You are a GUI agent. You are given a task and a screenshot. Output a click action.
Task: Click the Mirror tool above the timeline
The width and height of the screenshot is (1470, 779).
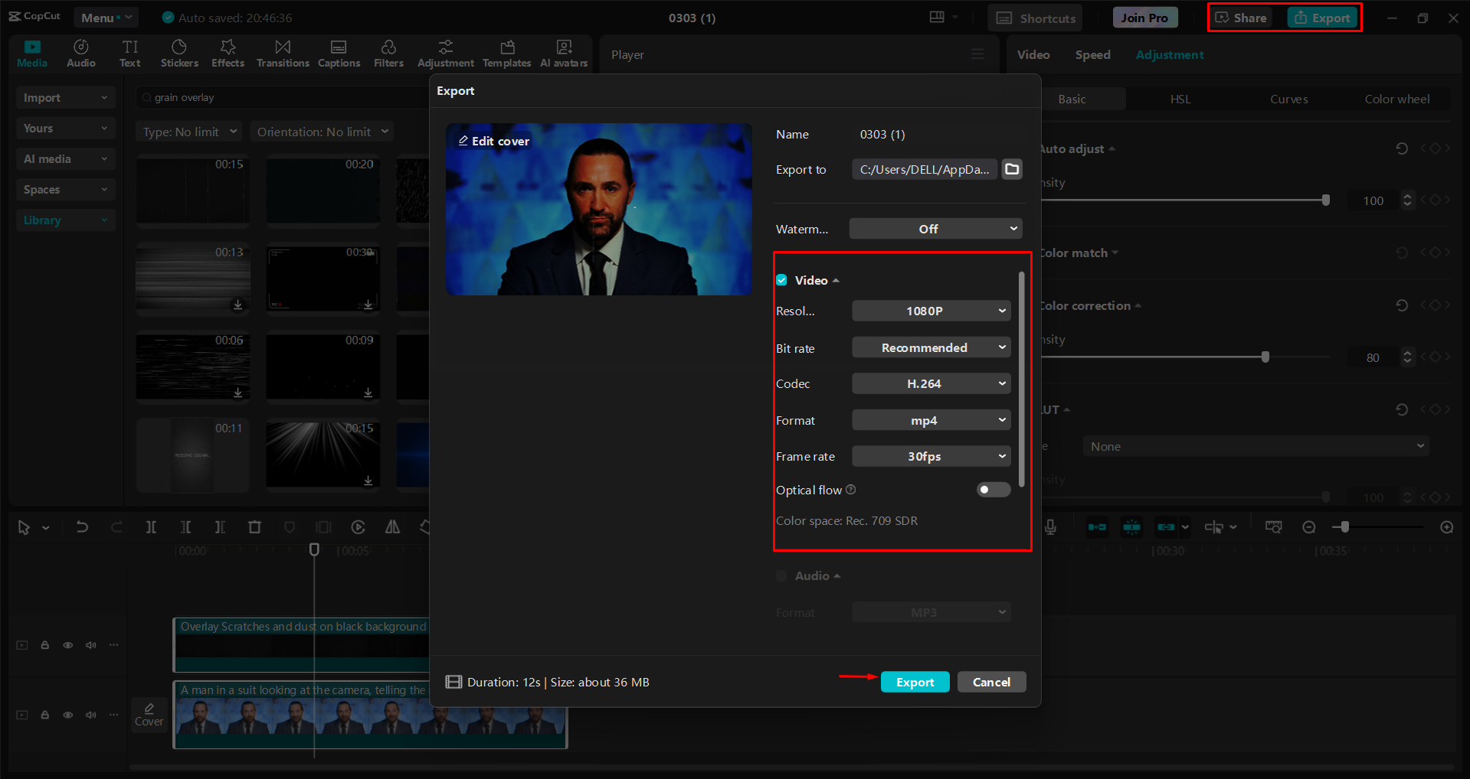391,526
